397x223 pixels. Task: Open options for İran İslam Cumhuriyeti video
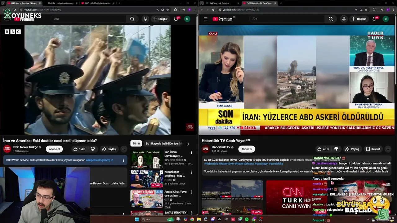pyautogui.click(x=191, y=152)
